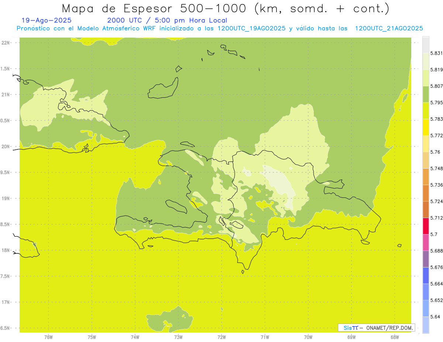Click the date label "19-Ago-2025"
This screenshot has height=342, width=443.
click(47, 21)
